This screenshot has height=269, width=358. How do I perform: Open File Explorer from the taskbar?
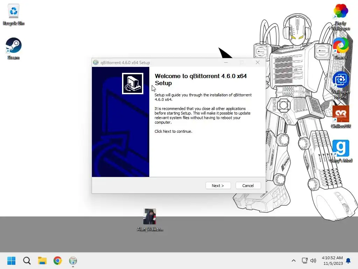click(x=42, y=261)
